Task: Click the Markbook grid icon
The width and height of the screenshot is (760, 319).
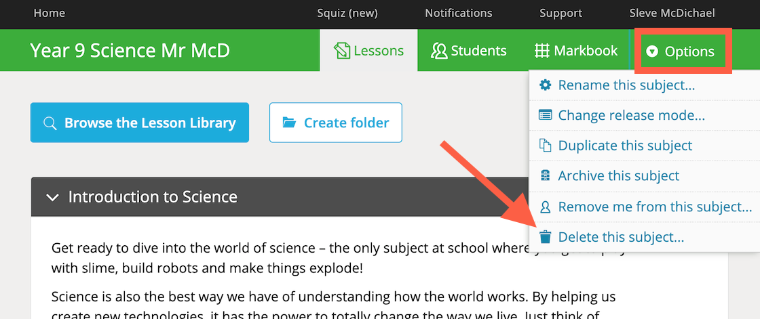Action: pos(542,51)
